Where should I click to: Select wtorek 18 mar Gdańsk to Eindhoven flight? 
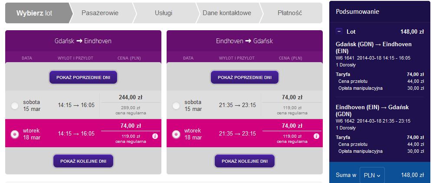click(x=14, y=134)
